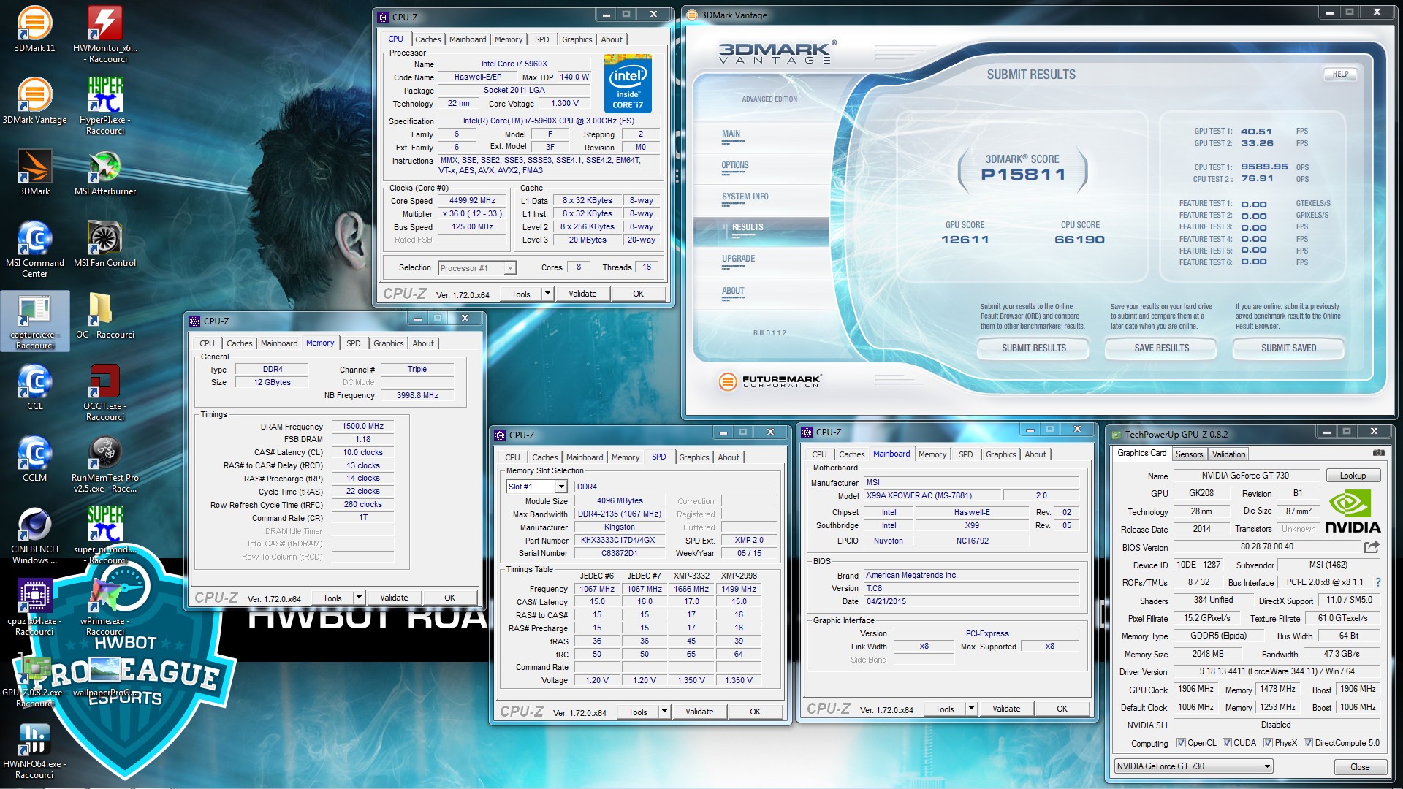Screen dimensions: 1403x789
Task: Launch the OCCT.exe shortcut
Action: (x=105, y=392)
